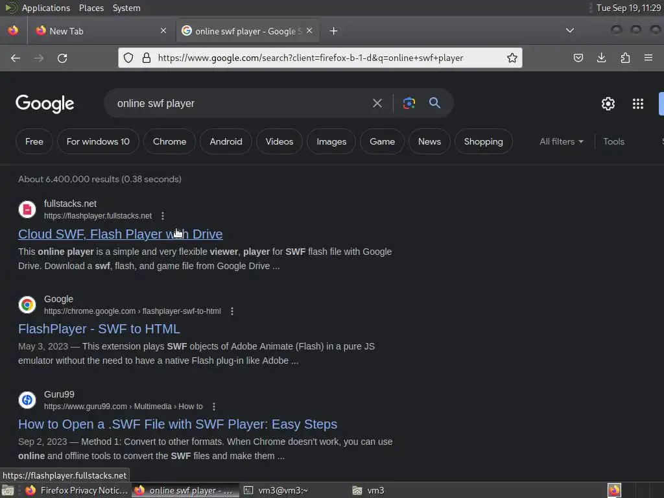Image resolution: width=664 pixels, height=498 pixels.
Task: Open the Firefox extensions puzzle icon
Action: [625, 58]
